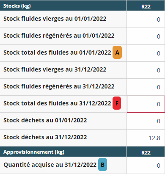Click the R22 column header in Stocks
165x174 pixels.
point(146,6)
